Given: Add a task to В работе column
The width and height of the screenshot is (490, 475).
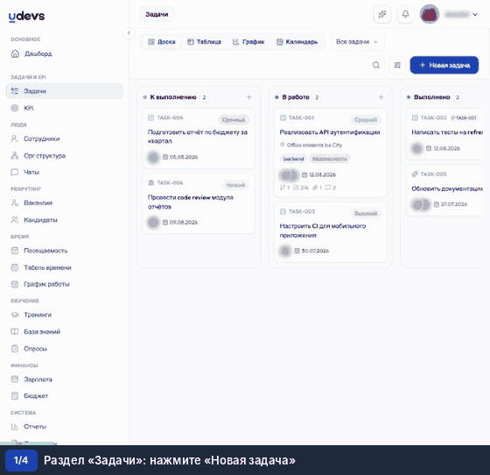Looking at the screenshot, I should [x=381, y=97].
